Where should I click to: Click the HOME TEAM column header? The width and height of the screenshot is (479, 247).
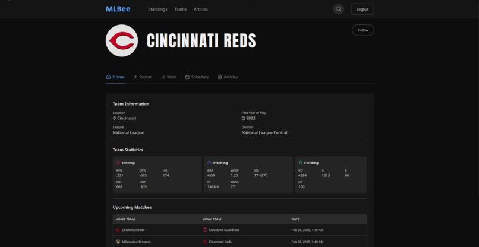click(x=125, y=219)
